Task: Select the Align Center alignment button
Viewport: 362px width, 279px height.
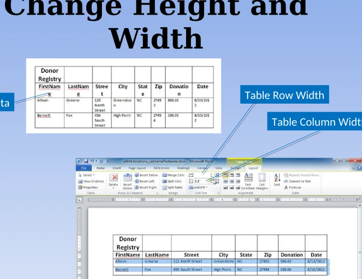Action: pyautogui.click(x=232, y=181)
